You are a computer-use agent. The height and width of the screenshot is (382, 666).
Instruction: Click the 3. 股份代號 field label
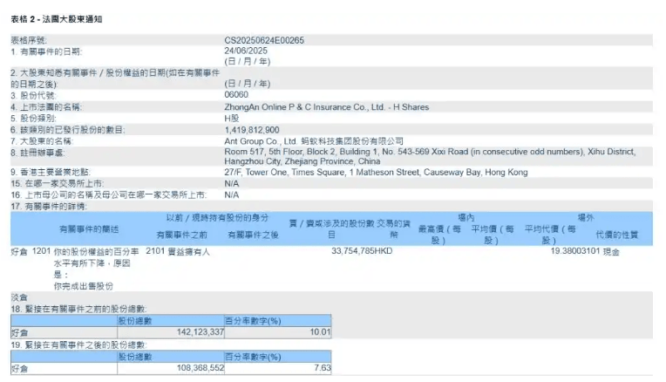point(33,96)
